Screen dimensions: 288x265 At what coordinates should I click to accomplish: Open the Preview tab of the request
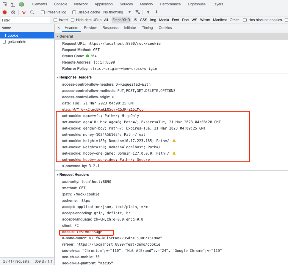[90, 28]
